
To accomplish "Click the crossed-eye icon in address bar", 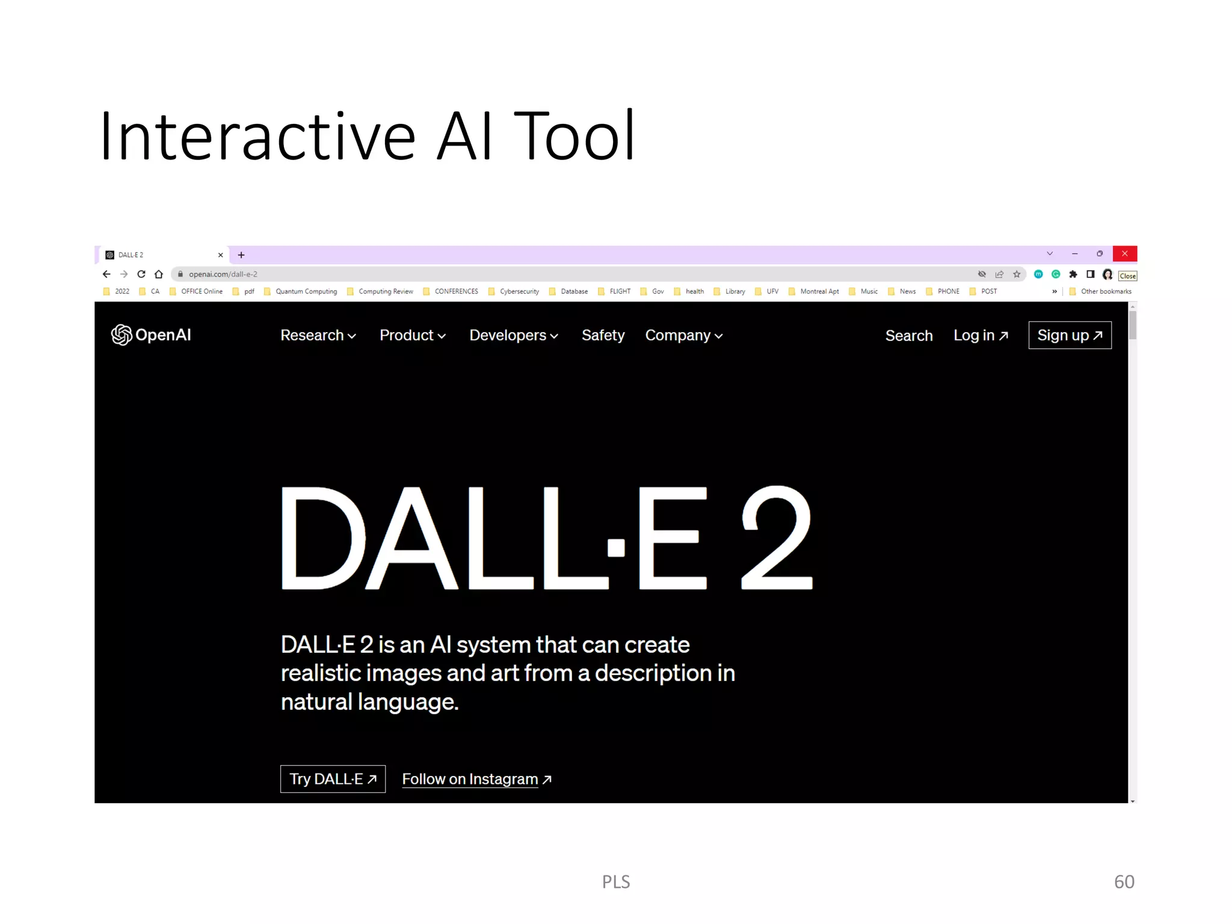I will 982,274.
